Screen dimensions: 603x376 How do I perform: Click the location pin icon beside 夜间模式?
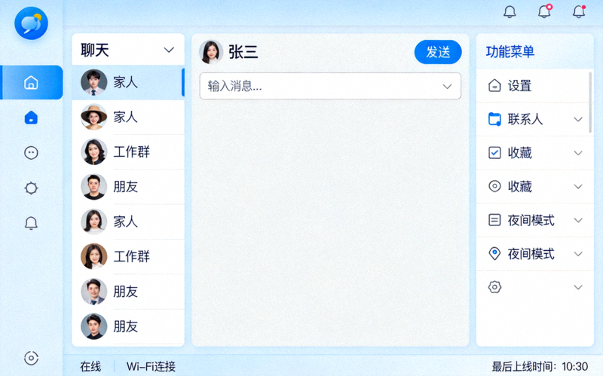click(494, 254)
